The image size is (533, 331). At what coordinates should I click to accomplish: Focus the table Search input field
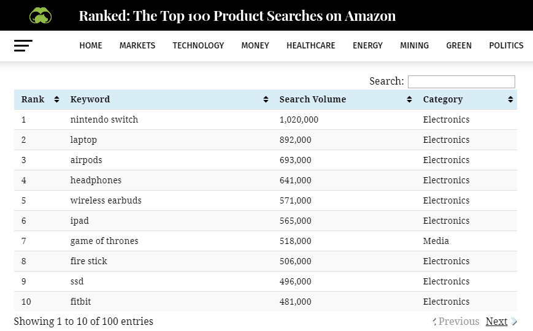coord(461,82)
